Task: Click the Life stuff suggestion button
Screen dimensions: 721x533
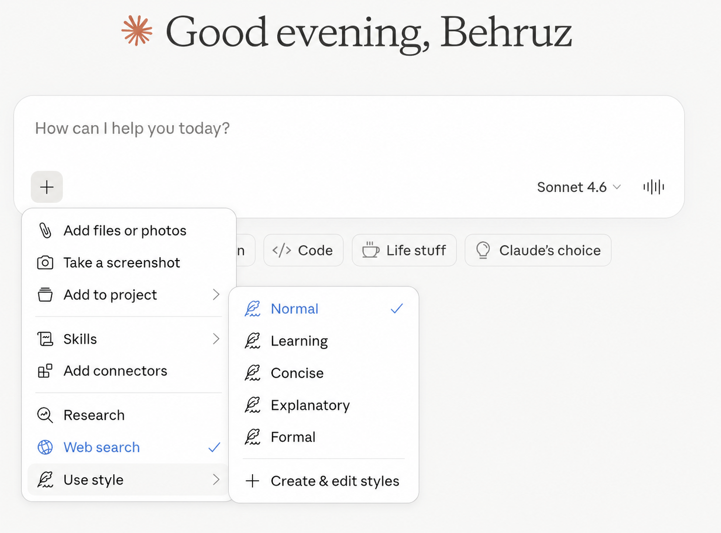Action: [x=404, y=250]
